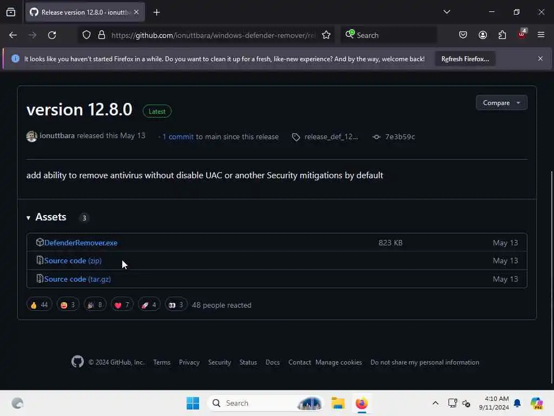This screenshot has height=416, width=554.
Task: Open the Compare dropdown
Action: click(502, 102)
